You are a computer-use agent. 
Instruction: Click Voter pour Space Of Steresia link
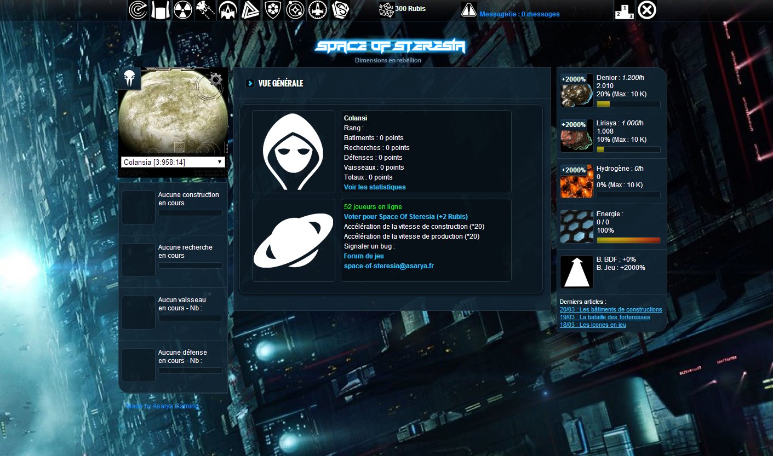pyautogui.click(x=406, y=217)
